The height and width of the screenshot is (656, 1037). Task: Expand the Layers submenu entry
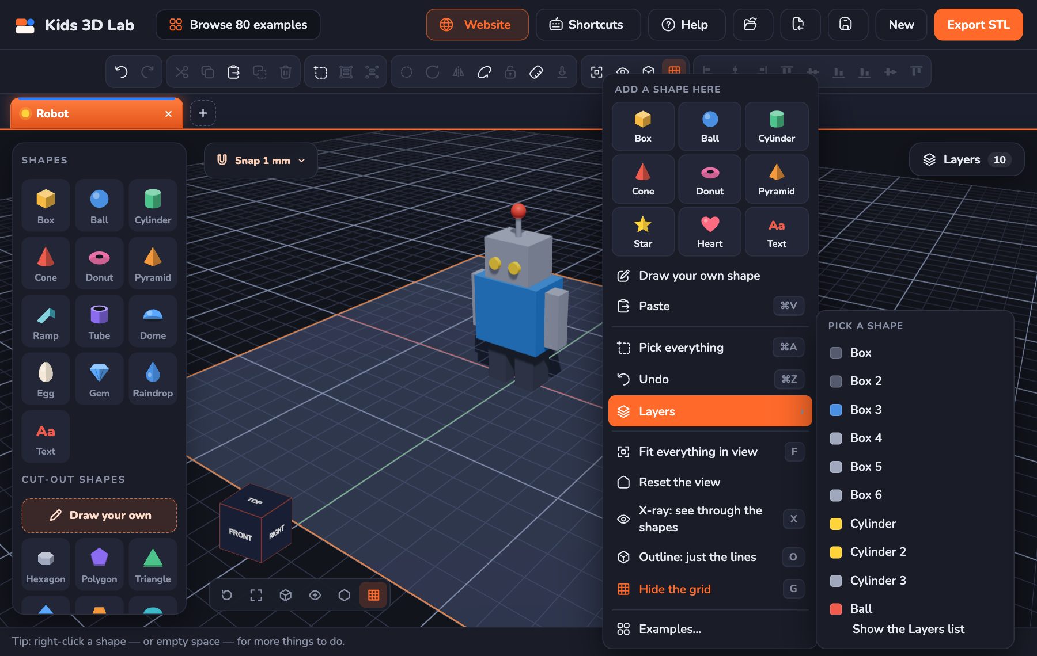point(710,411)
